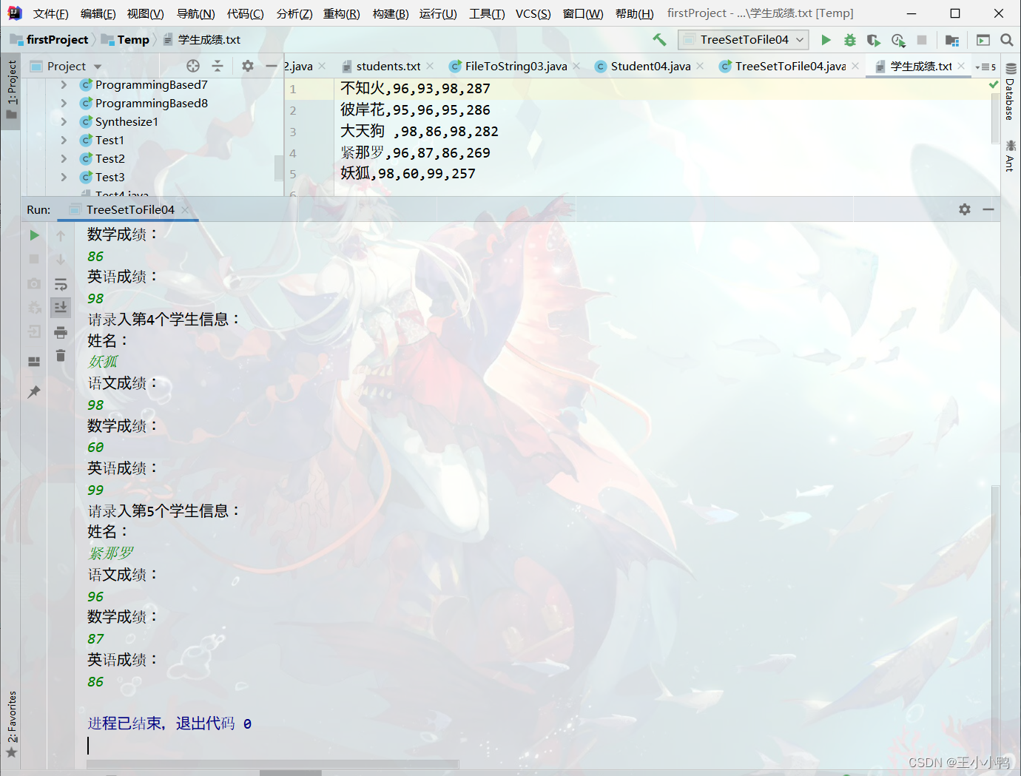The height and width of the screenshot is (776, 1021).
Task: Click the Profile run icon with clock
Action: [898, 40]
